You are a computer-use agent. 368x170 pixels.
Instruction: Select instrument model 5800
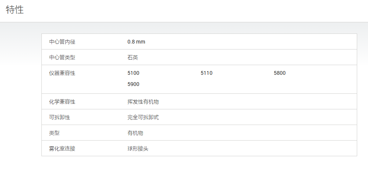click(x=280, y=73)
